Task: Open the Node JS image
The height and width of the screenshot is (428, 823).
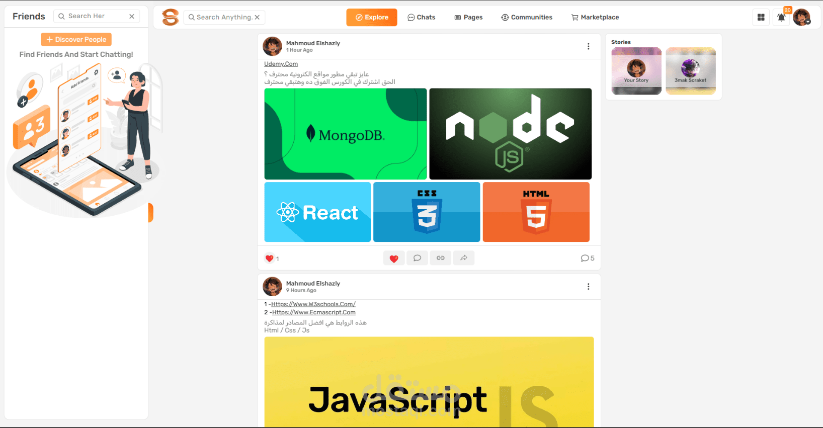Action: click(511, 134)
